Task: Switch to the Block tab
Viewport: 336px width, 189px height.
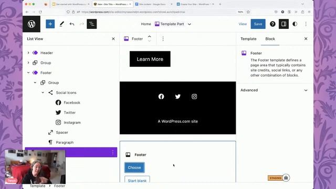Action: 270,39
